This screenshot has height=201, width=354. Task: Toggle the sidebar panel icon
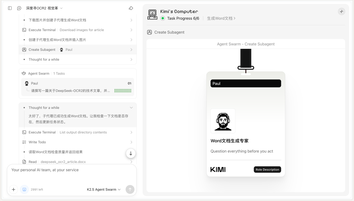(x=10, y=8)
